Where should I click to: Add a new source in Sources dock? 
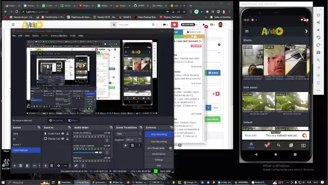(46, 165)
